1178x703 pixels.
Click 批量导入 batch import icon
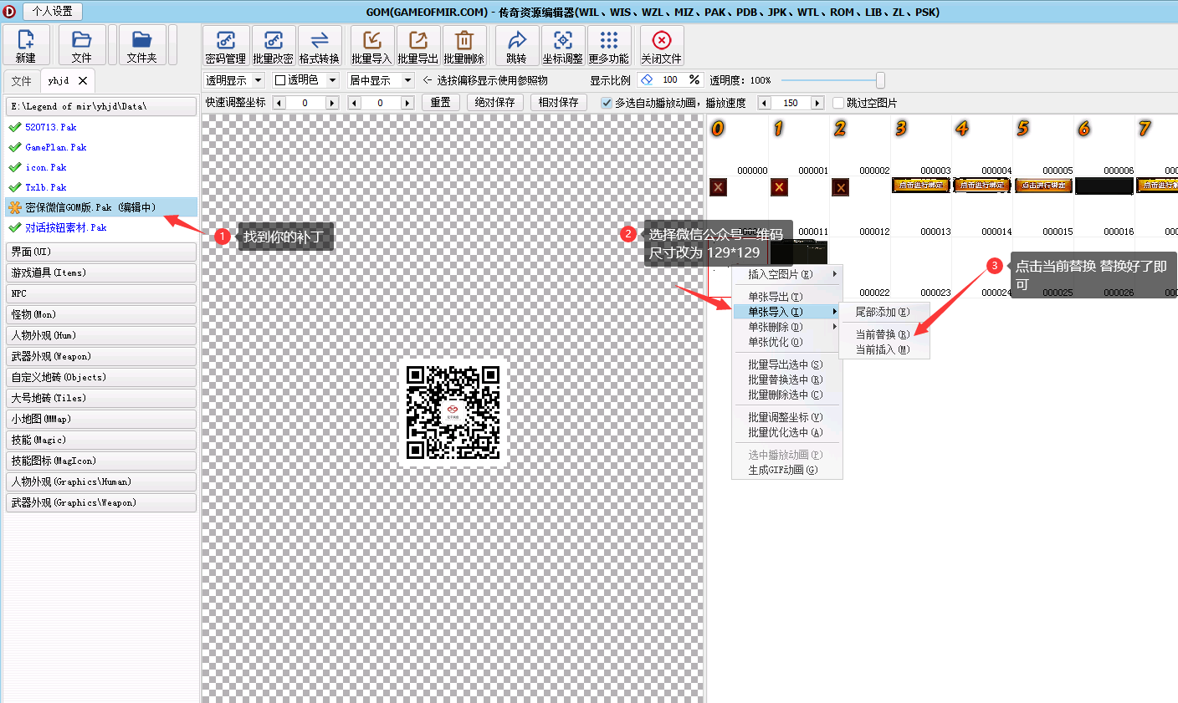tap(371, 45)
